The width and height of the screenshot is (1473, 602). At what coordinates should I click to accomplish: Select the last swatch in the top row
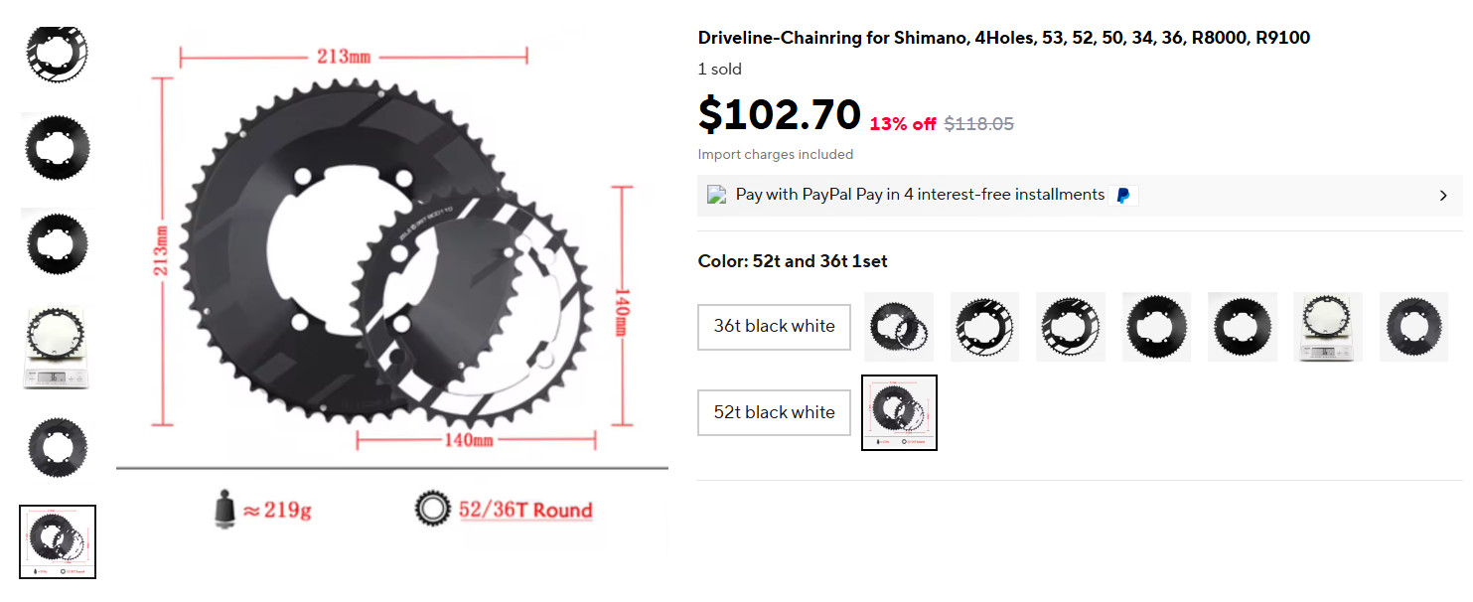pos(1414,327)
